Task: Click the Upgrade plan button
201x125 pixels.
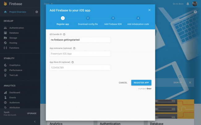Action: pos(32,113)
